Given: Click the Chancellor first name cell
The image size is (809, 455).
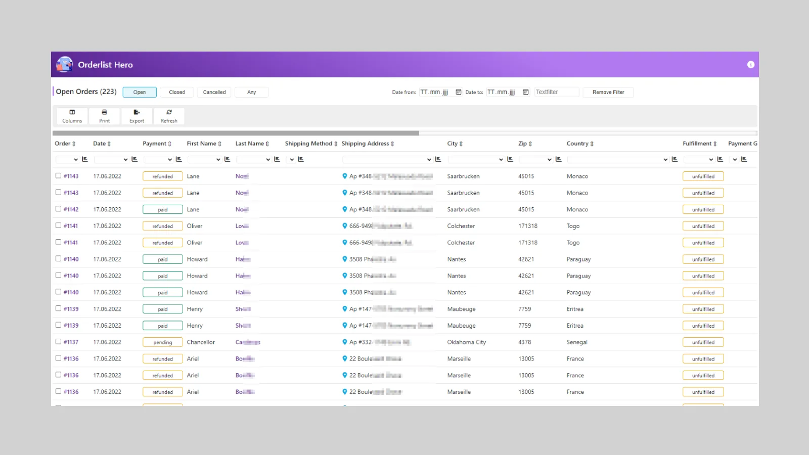Looking at the screenshot, I should click(201, 342).
